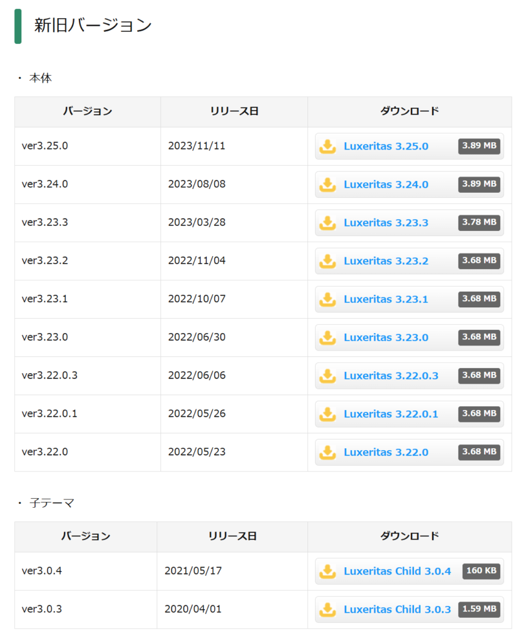Select release date 2022/06/06
This screenshot has height=641, width=526.
197,376
